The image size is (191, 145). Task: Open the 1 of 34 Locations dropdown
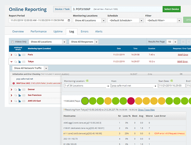click(x=87, y=86)
